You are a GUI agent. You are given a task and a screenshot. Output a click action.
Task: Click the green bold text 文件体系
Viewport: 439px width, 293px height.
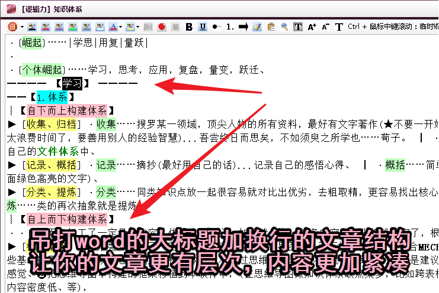click(x=58, y=151)
